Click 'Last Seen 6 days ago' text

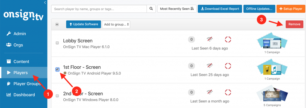pyautogui.click(x=209, y=48)
